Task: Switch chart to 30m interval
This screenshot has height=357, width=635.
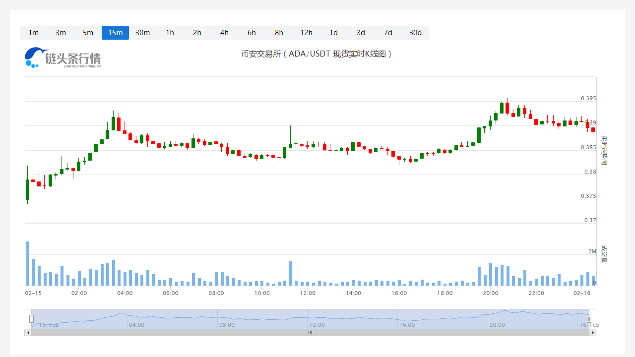Action: click(x=142, y=33)
